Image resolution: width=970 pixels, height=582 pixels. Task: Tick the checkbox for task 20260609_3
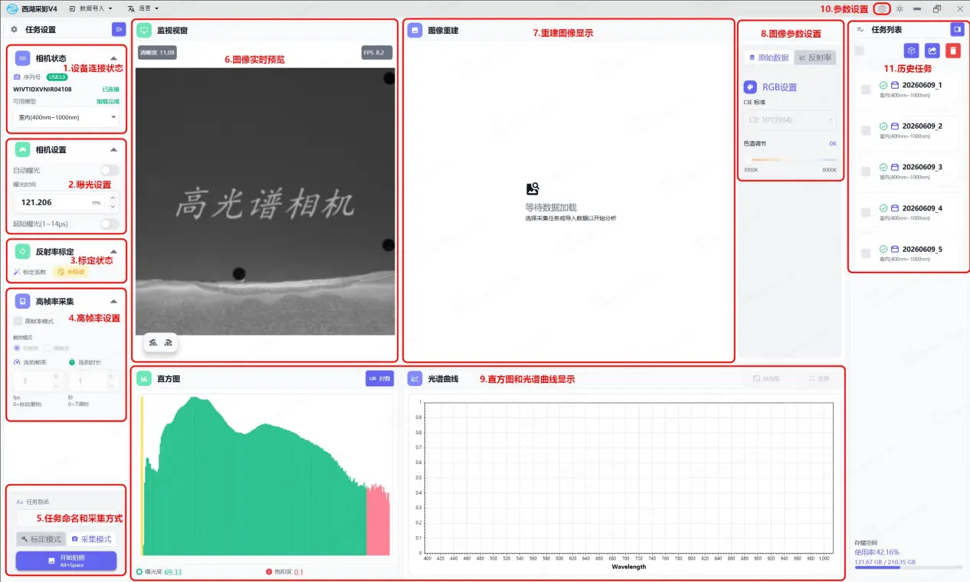[866, 172]
